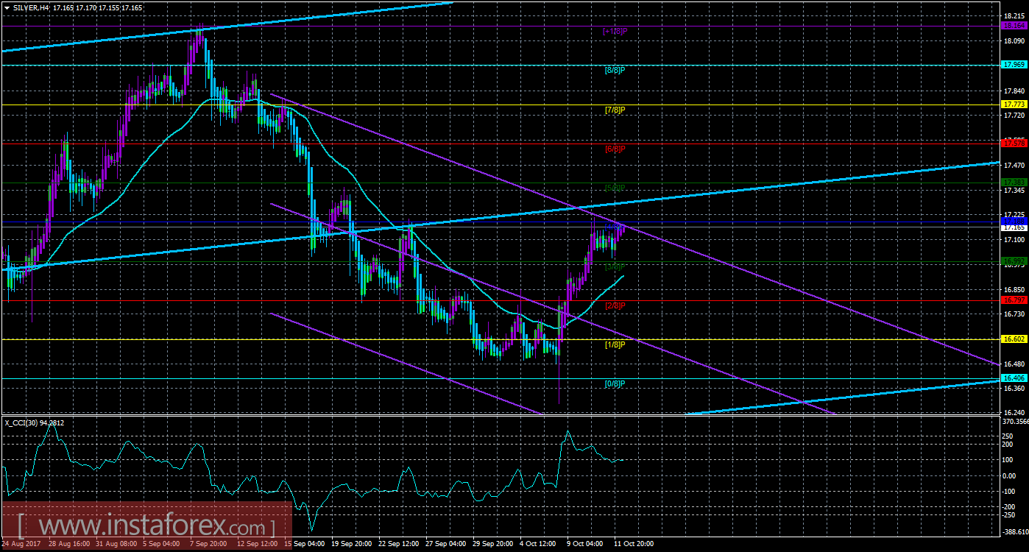Viewport: 1029px width, 552px height.
Task: Click the 15 Sep 04:00 time label
Action: click(305, 545)
